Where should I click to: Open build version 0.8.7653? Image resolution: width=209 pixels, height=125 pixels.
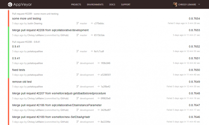(x=194, y=30)
